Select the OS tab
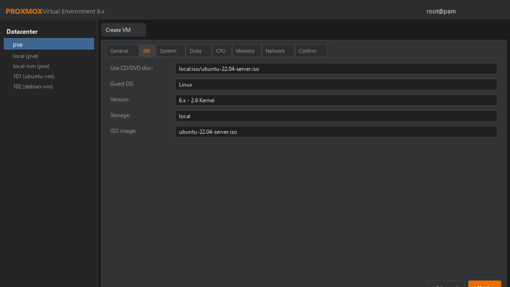The width and height of the screenshot is (510, 287). [x=147, y=51]
